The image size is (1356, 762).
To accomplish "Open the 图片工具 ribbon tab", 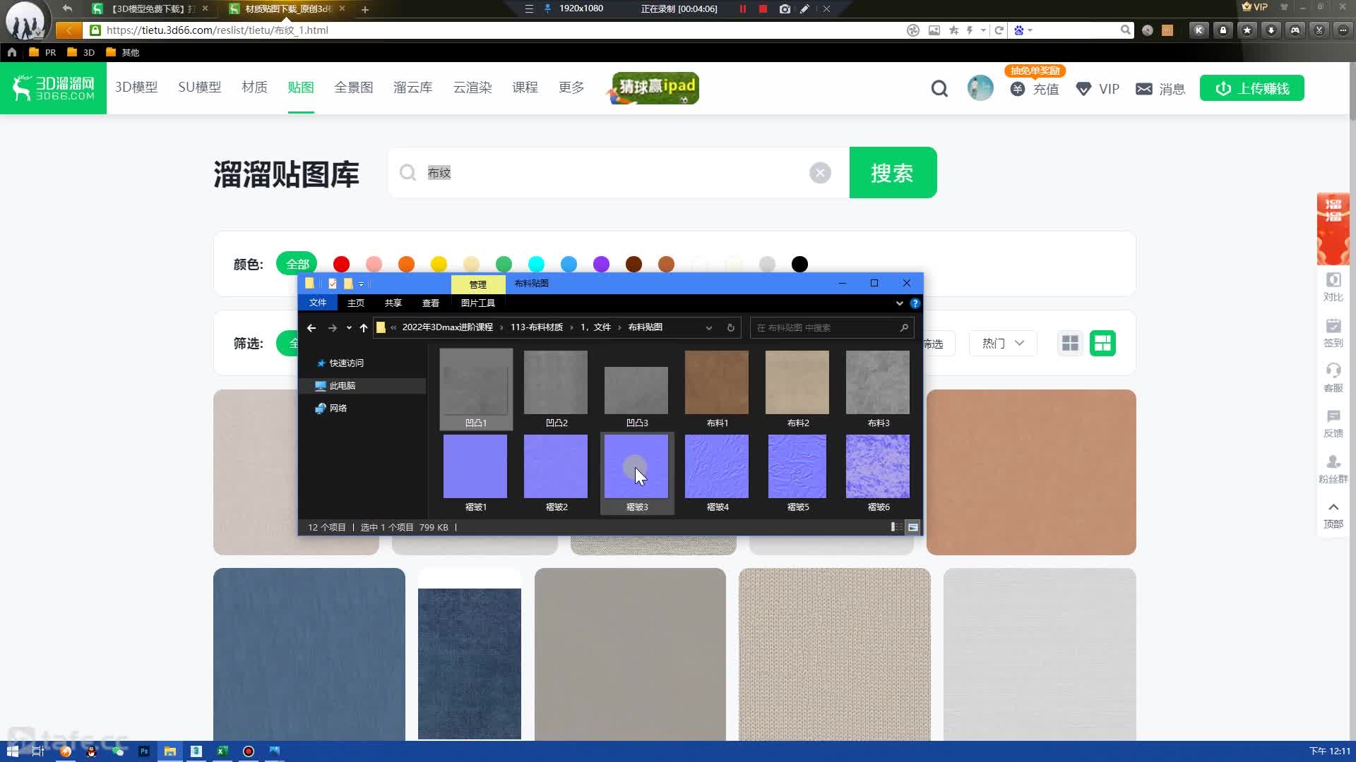I will [478, 303].
